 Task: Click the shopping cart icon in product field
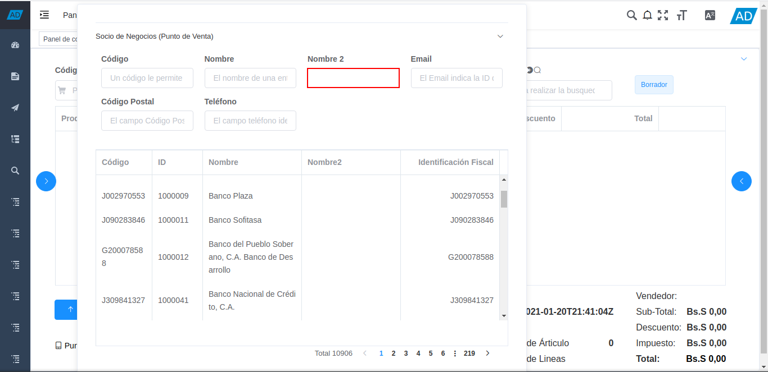tap(62, 90)
